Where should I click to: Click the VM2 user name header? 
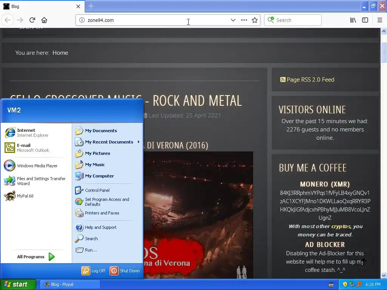tap(14, 110)
